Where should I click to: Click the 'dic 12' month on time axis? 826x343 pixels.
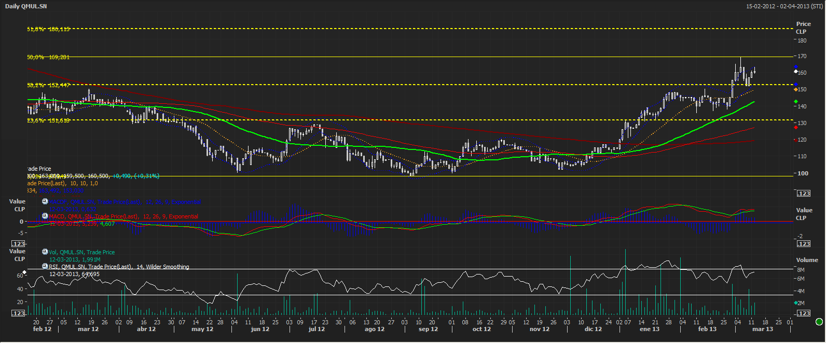coord(593,329)
